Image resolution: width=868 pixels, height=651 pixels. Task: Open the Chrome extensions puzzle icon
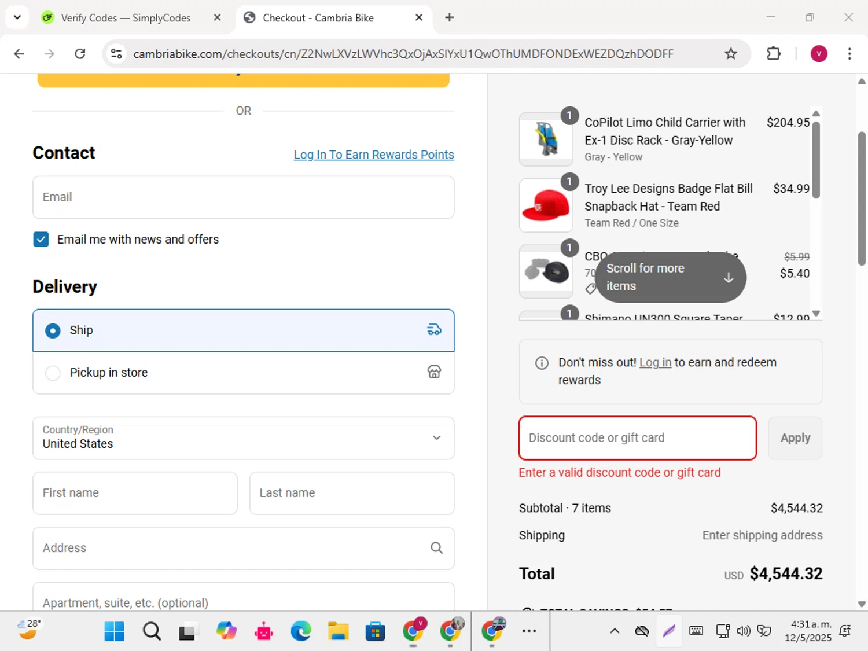774,54
